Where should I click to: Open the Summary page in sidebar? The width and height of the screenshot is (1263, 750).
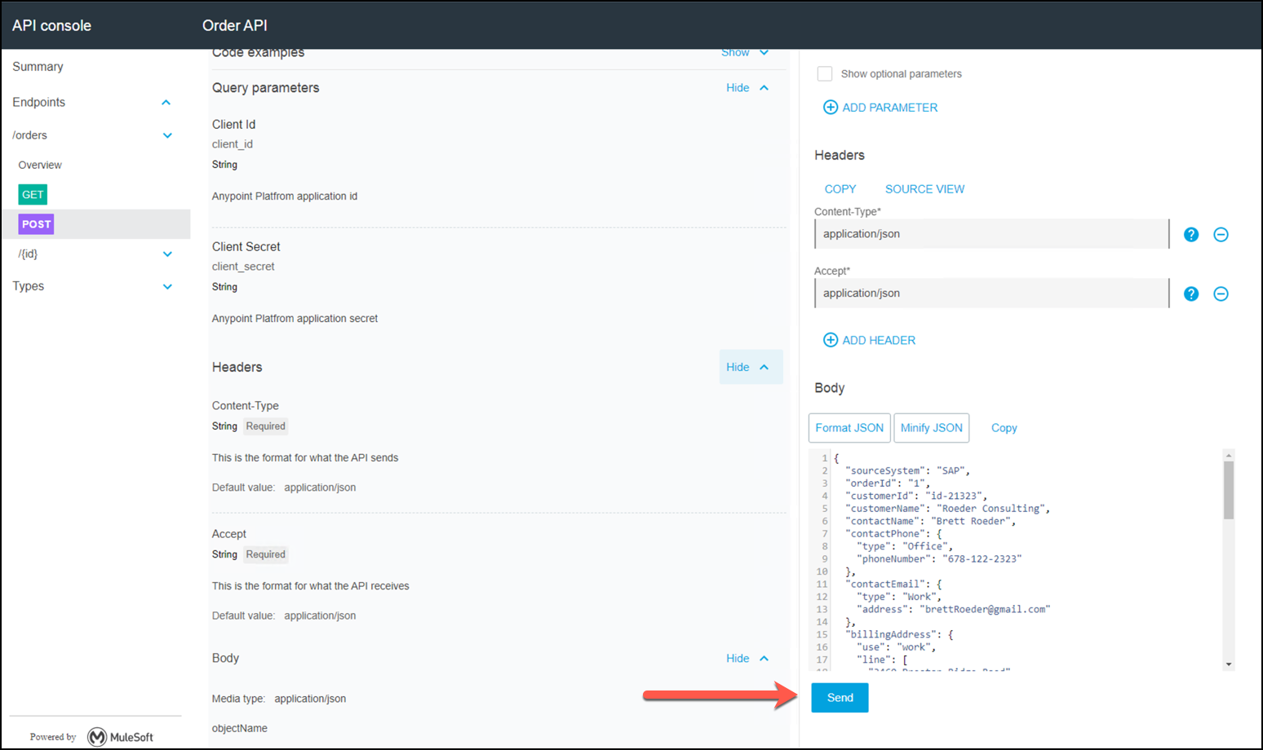pos(38,67)
